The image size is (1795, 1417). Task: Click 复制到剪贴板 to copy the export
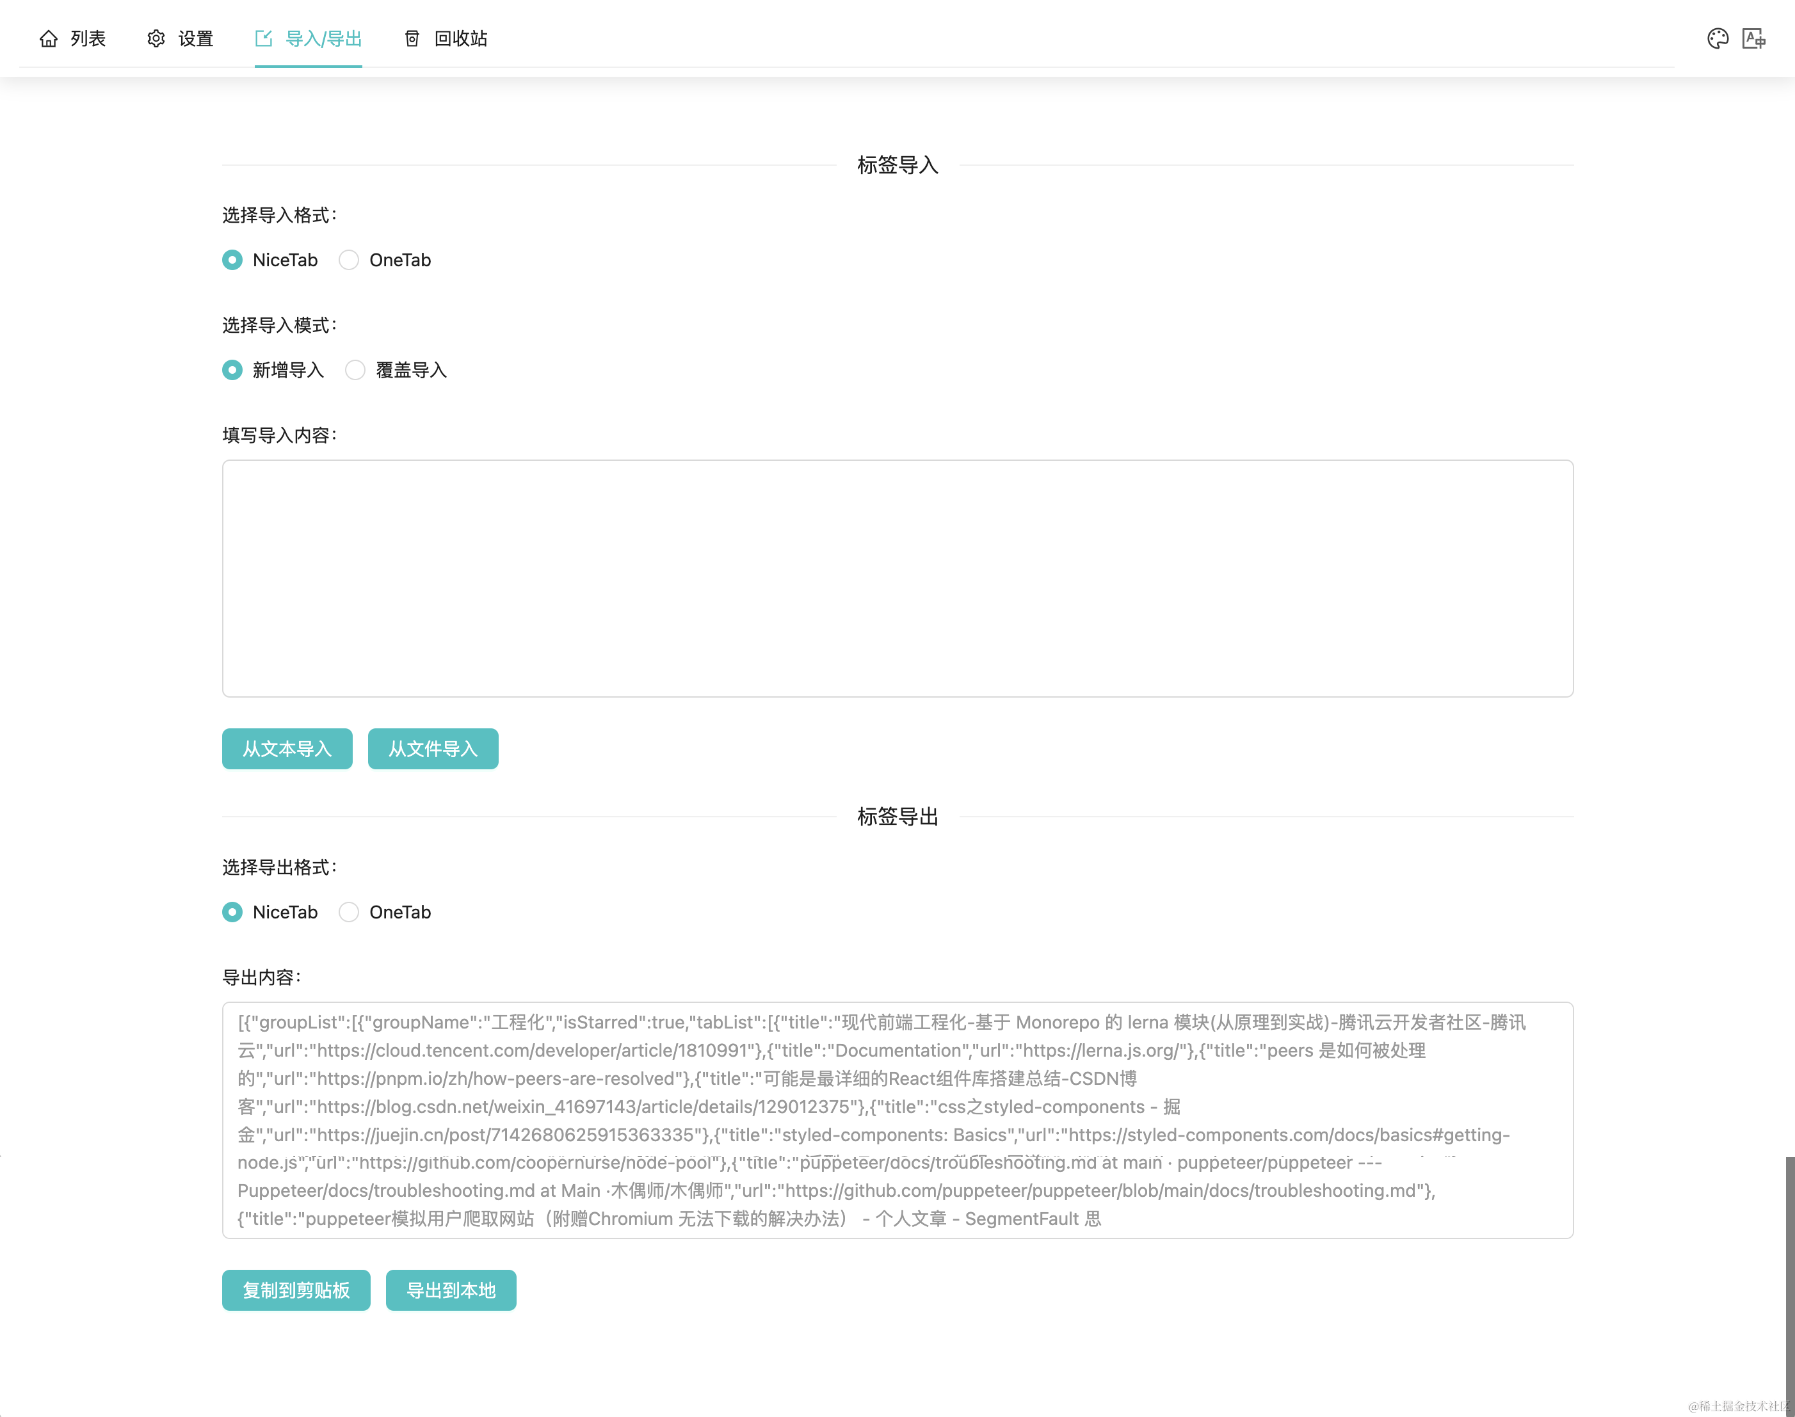click(x=296, y=1290)
